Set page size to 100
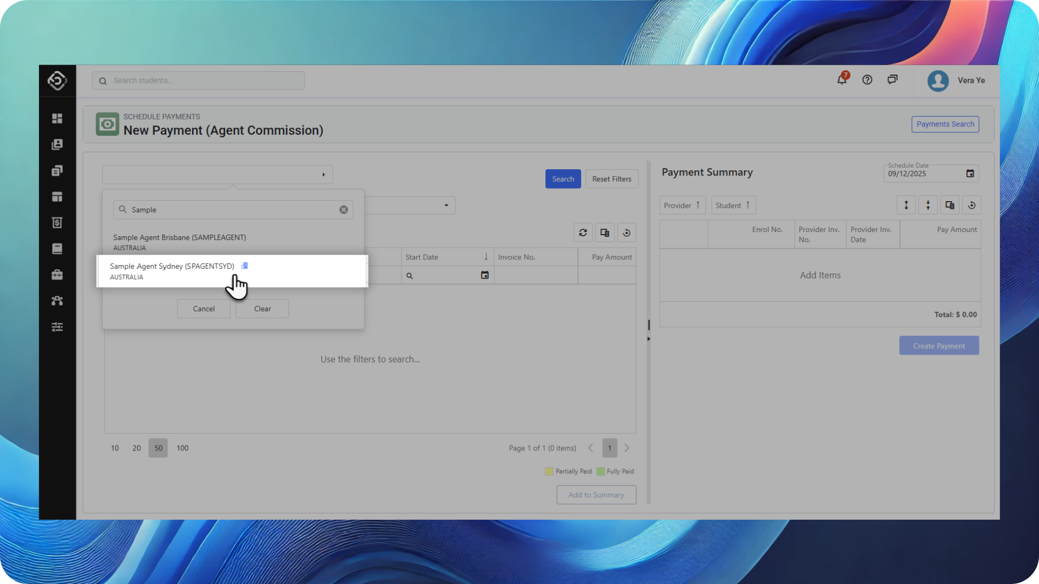The height and width of the screenshot is (584, 1039). [182, 448]
